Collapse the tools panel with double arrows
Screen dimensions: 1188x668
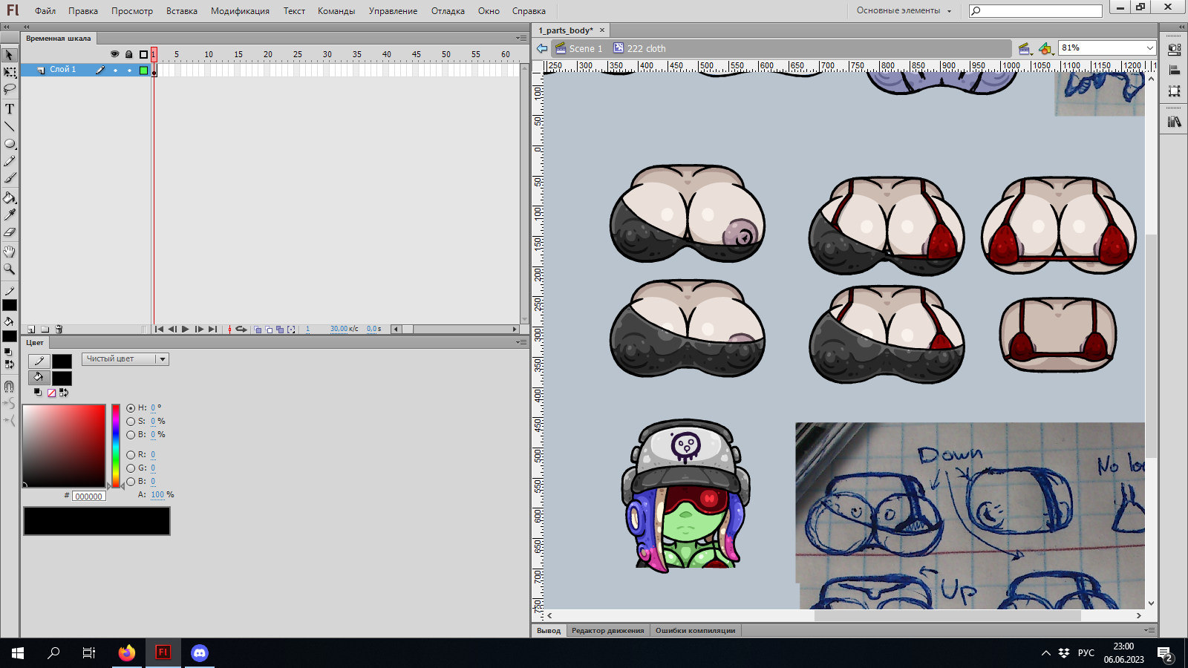[x=6, y=27]
